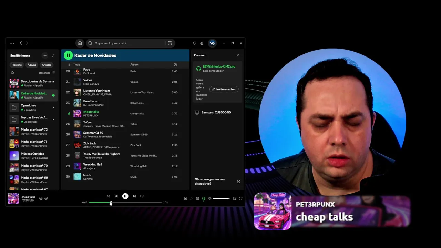This screenshot has height=248, width=441.
Task: Select track Listen to Your Heart
Action: [x=125, y=92]
